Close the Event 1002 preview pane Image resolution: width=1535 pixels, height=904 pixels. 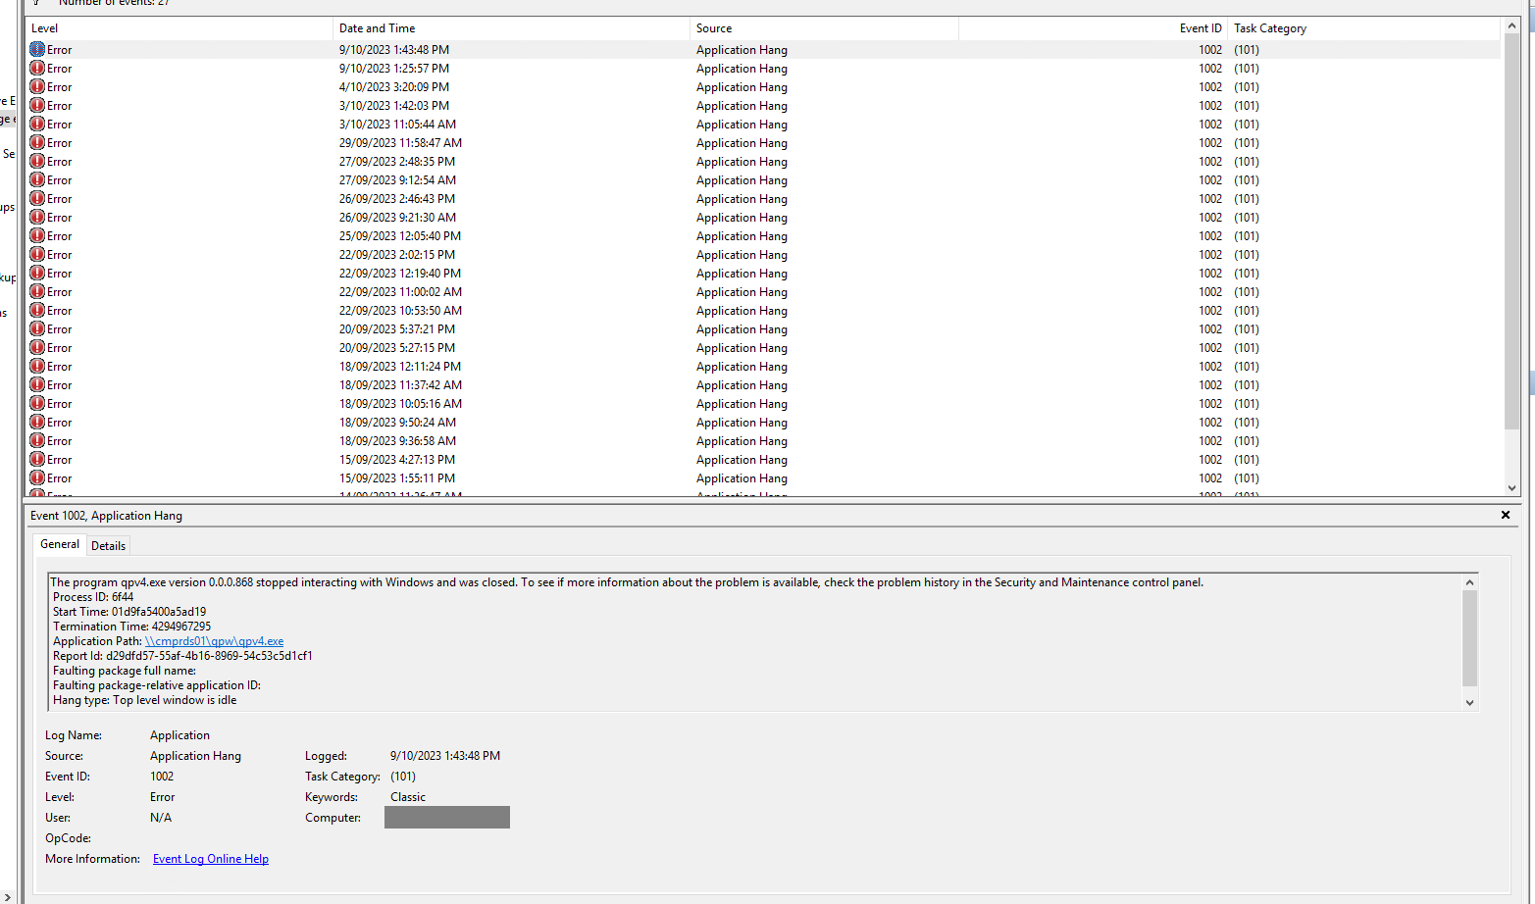pyautogui.click(x=1506, y=516)
